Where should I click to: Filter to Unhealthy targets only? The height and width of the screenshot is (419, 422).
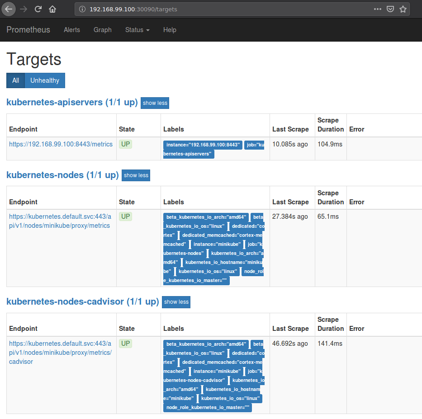45,80
